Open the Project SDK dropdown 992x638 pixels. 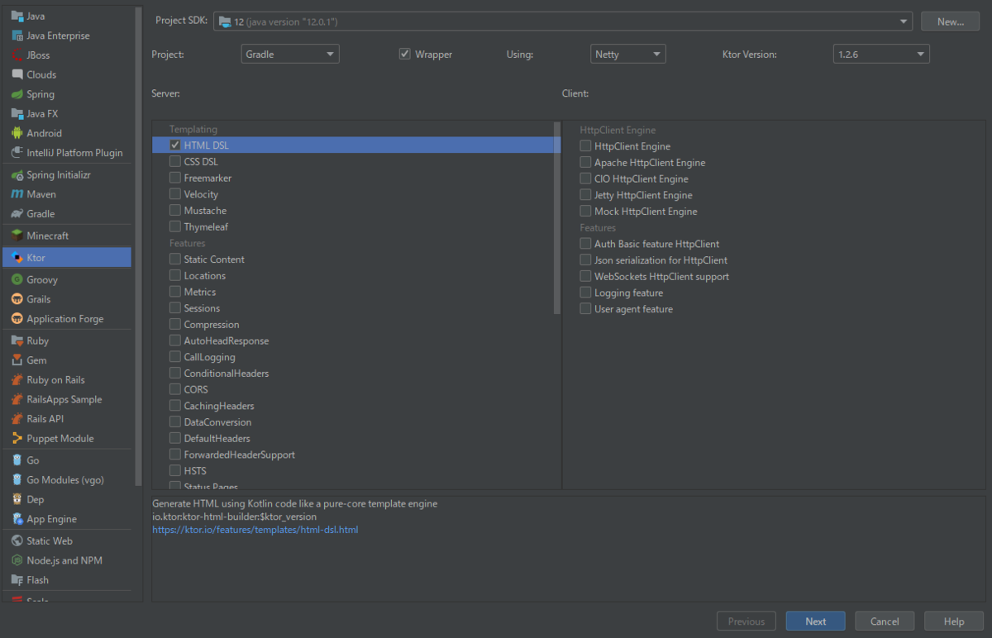(x=563, y=21)
